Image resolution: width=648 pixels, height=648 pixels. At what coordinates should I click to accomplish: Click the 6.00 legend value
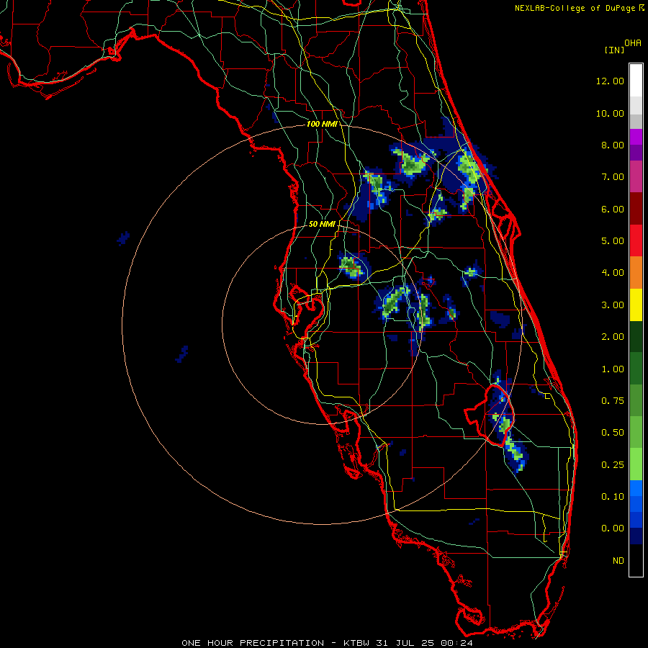click(x=613, y=209)
